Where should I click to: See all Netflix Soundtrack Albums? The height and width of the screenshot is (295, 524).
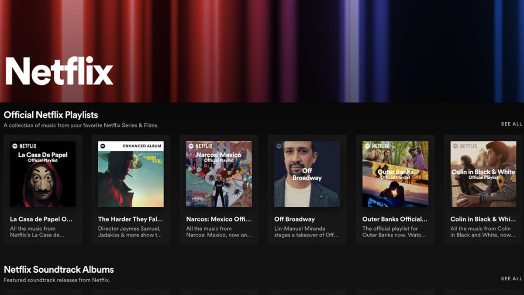(x=511, y=279)
